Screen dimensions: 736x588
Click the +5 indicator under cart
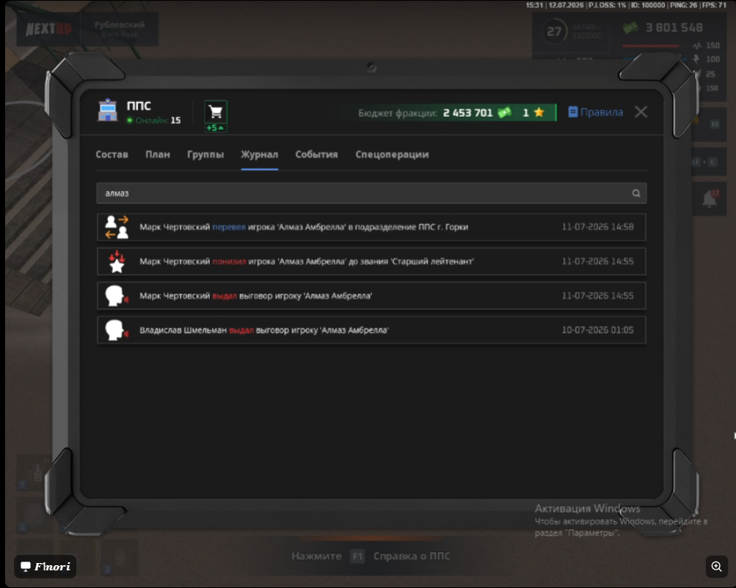(216, 128)
